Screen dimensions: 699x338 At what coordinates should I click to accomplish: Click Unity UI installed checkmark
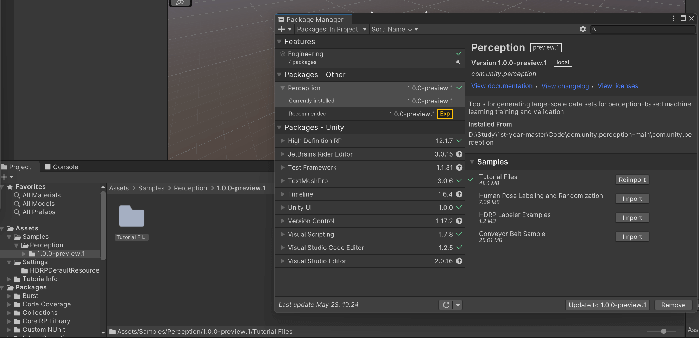[459, 207]
